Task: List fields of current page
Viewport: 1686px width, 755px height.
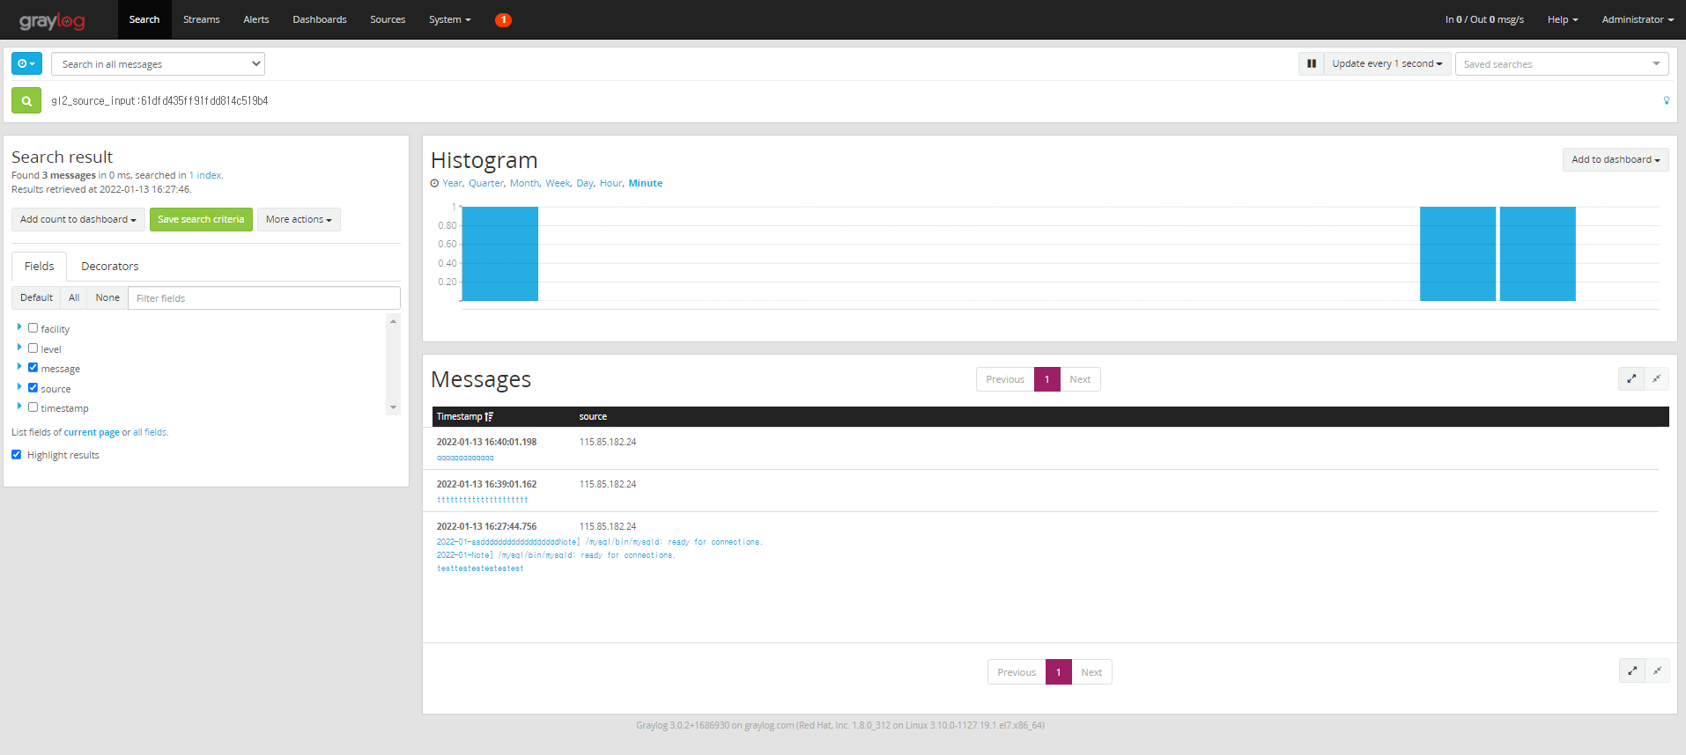Action: point(92,432)
